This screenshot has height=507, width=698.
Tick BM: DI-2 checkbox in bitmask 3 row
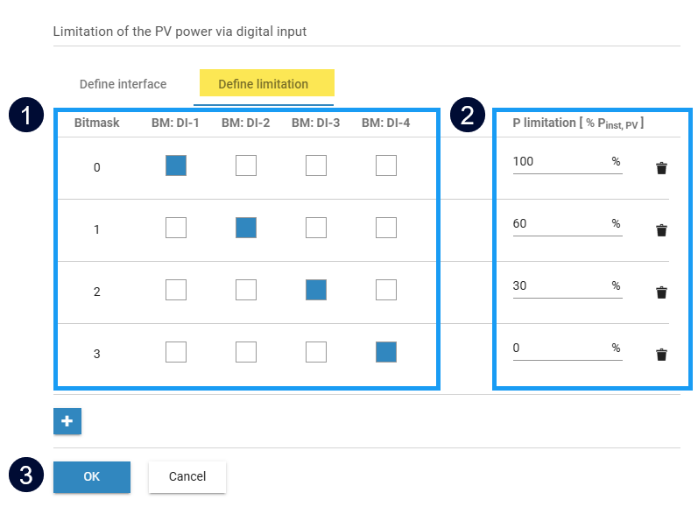pyautogui.click(x=246, y=352)
